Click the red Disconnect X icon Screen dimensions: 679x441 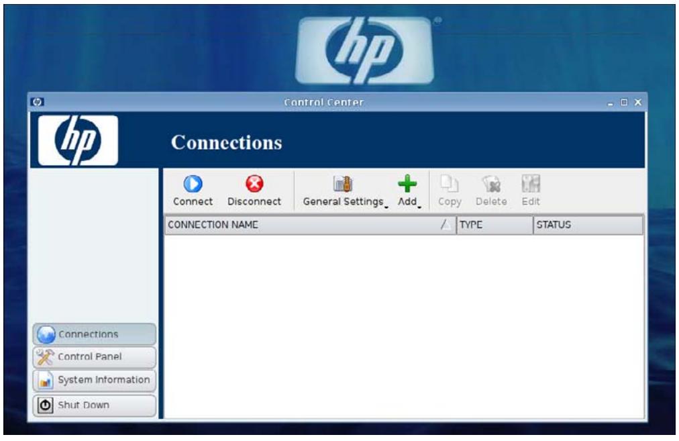coord(254,184)
